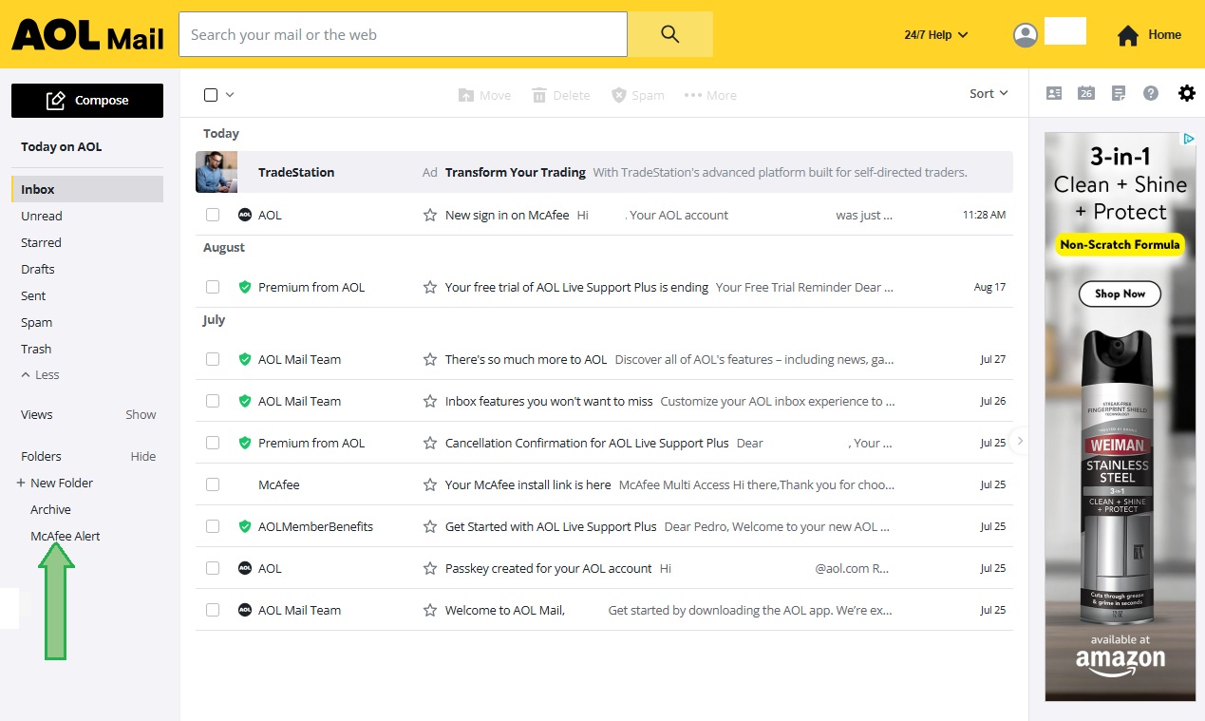This screenshot has width=1205, height=721.
Task: Check the AOLMemberBenefits email checkbox
Action: 213,526
